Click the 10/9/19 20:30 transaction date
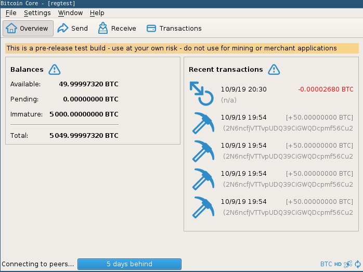This screenshot has width=363, height=272. pyautogui.click(x=243, y=89)
